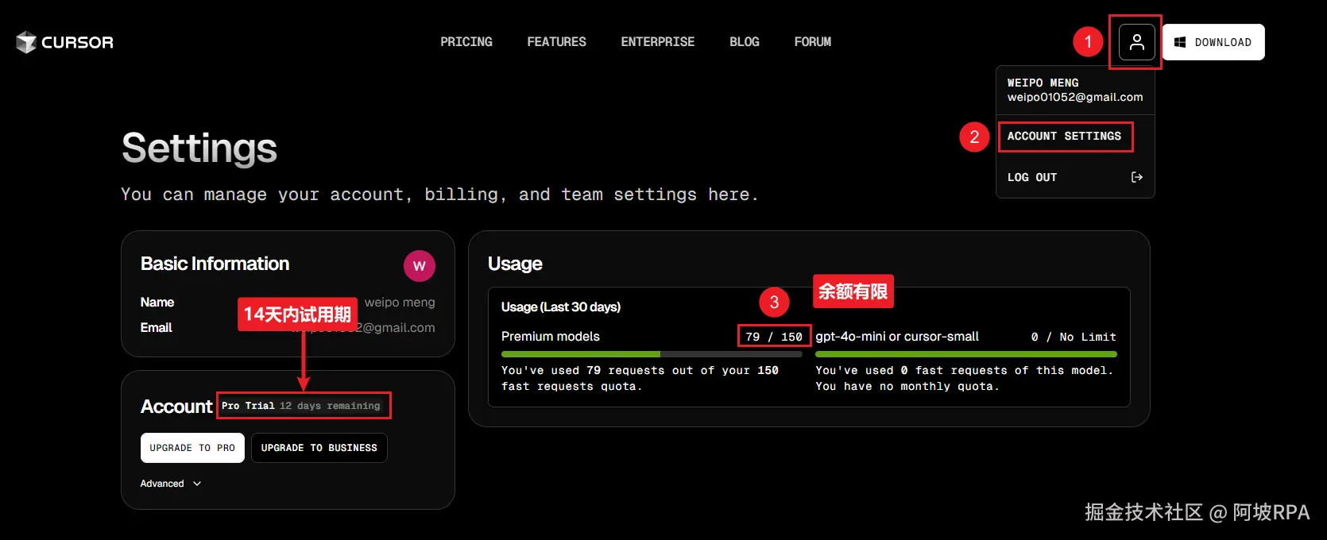
Task: Click the Premium models label
Action: pos(551,337)
